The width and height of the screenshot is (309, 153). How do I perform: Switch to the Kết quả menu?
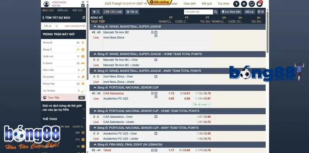[207, 3]
